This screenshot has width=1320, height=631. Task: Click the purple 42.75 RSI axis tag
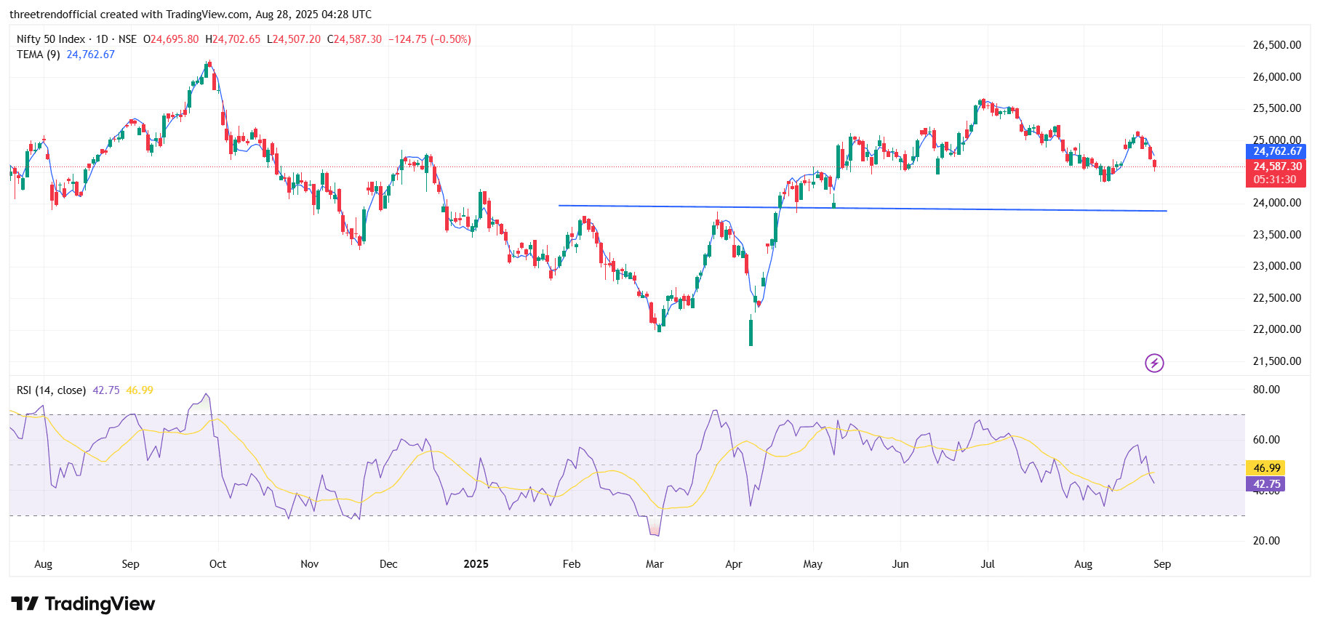click(x=1266, y=484)
